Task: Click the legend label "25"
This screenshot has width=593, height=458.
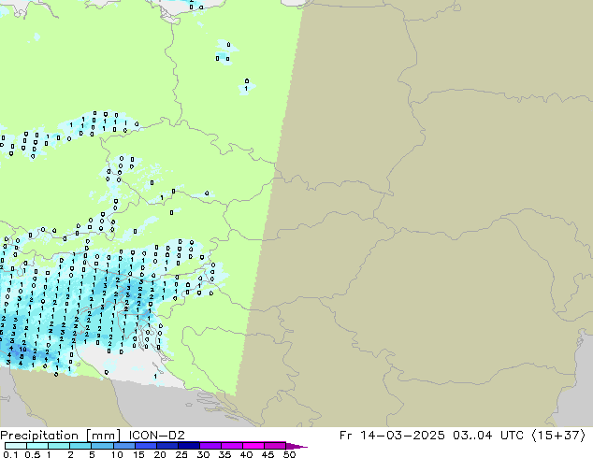Action: click(181, 454)
